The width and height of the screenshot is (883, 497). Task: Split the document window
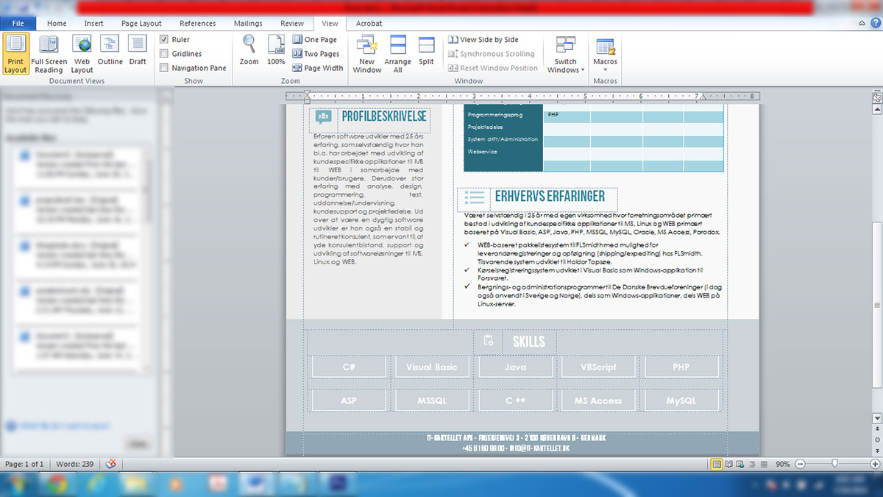tap(427, 51)
